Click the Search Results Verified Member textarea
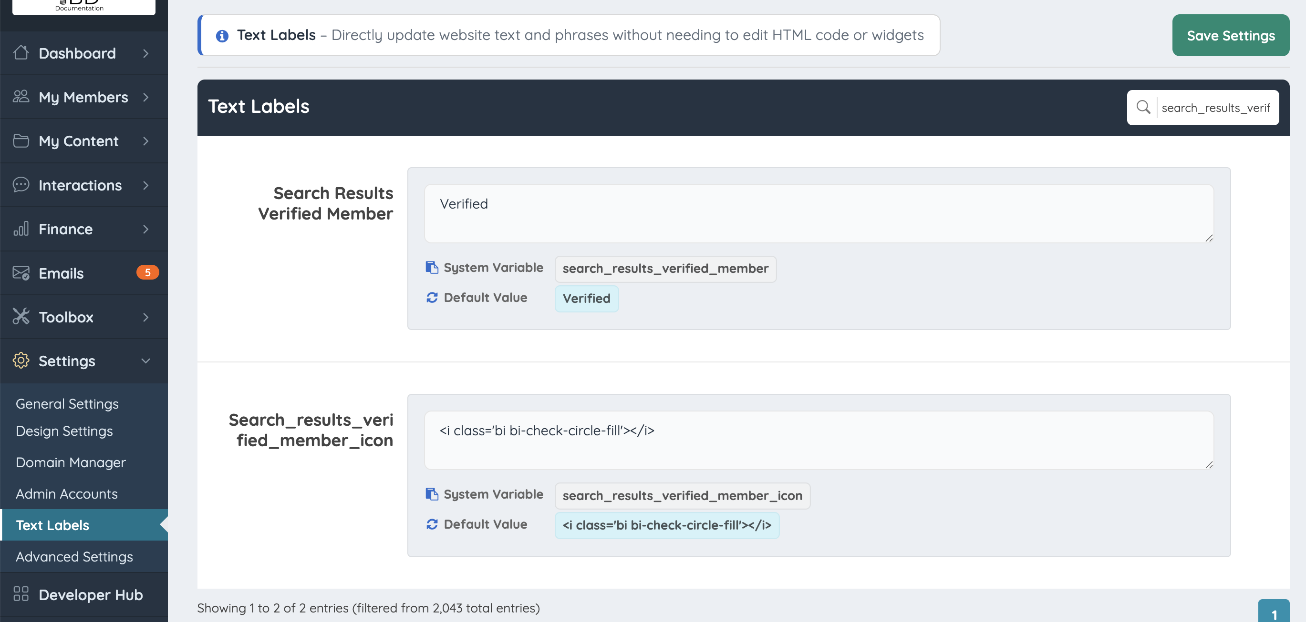Image resolution: width=1306 pixels, height=622 pixels. tap(819, 213)
